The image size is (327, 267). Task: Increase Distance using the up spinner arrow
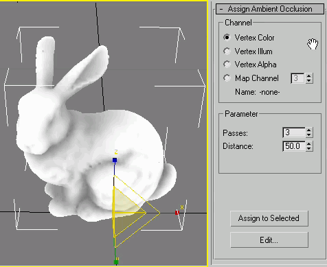pos(309,143)
